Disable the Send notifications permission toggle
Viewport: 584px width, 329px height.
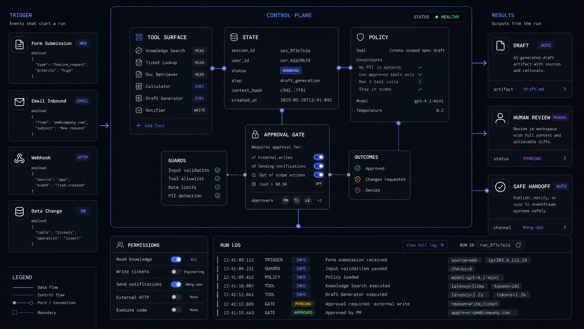pyautogui.click(x=176, y=284)
